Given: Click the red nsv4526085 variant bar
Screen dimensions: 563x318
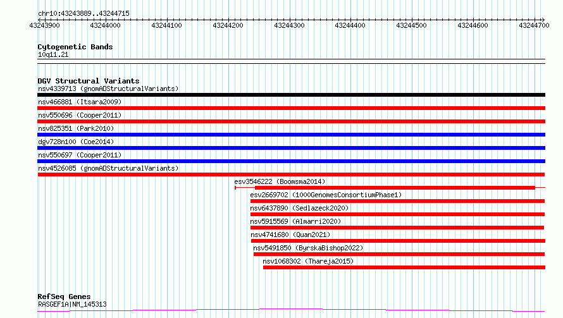Looking at the screenshot, I should tap(291, 174).
